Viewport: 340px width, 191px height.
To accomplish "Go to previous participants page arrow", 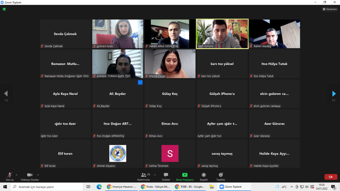I will pyautogui.click(x=6, y=94).
